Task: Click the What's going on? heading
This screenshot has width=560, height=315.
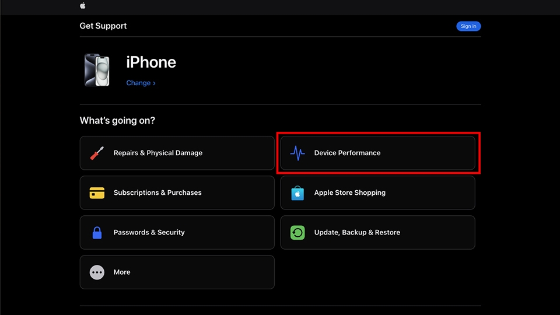Action: pyautogui.click(x=117, y=121)
